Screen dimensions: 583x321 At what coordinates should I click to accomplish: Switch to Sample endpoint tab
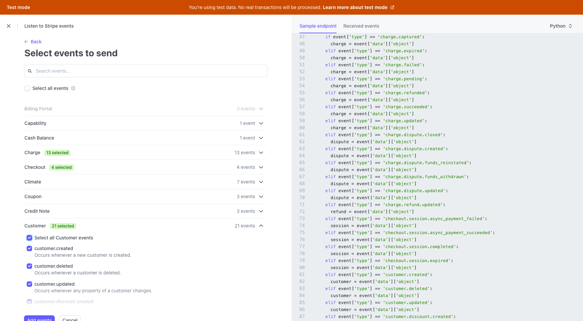318,26
